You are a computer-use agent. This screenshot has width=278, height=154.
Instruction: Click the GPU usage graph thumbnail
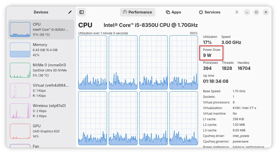[x=20, y=131]
